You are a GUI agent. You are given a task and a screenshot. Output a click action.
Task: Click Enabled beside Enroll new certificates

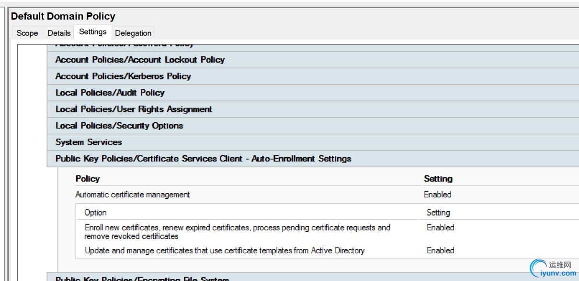[441, 227]
